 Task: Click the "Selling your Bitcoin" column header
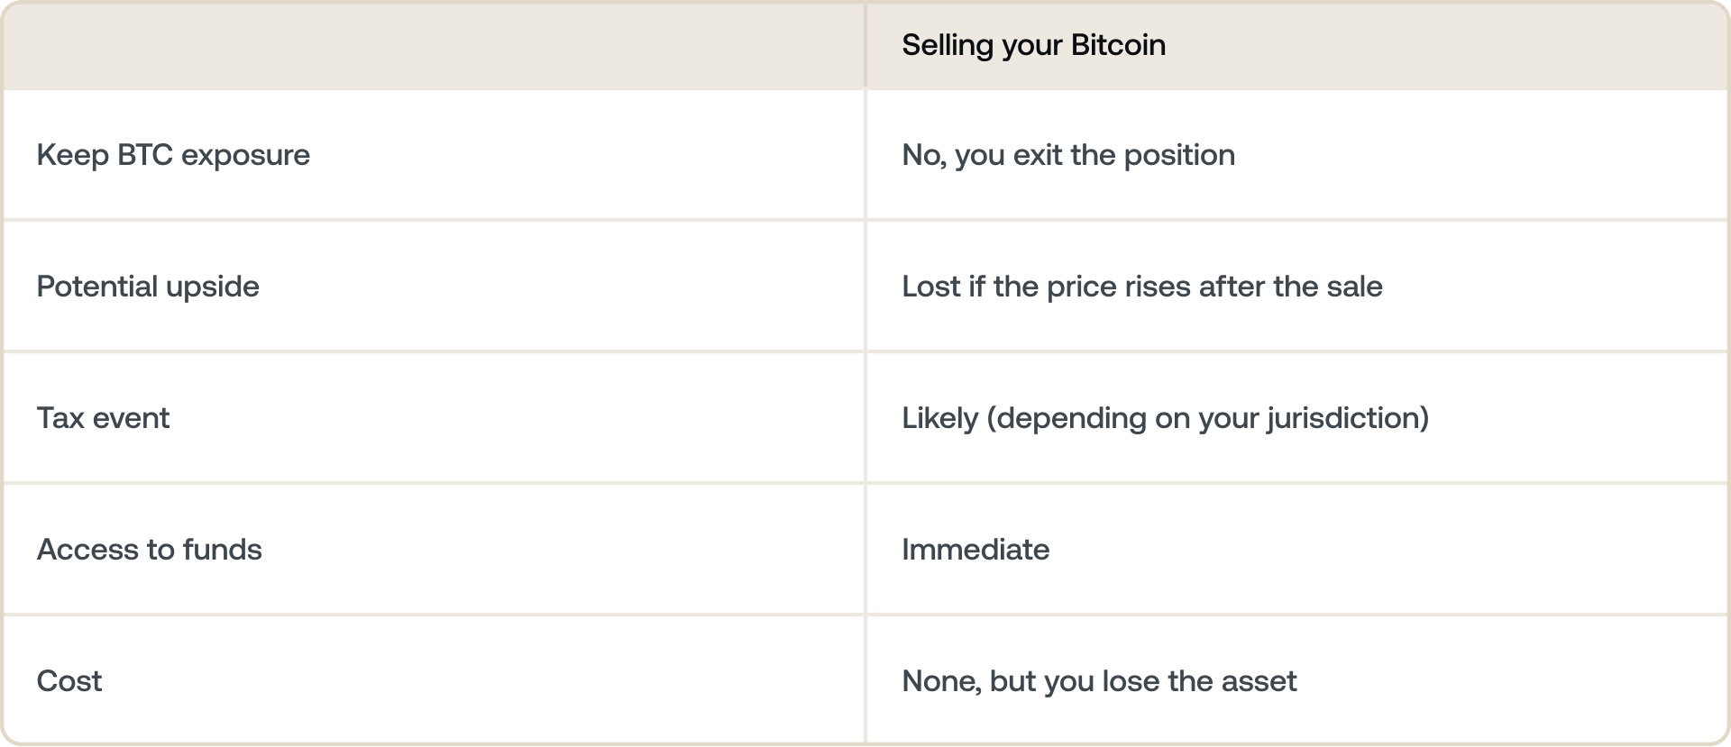1033,45
